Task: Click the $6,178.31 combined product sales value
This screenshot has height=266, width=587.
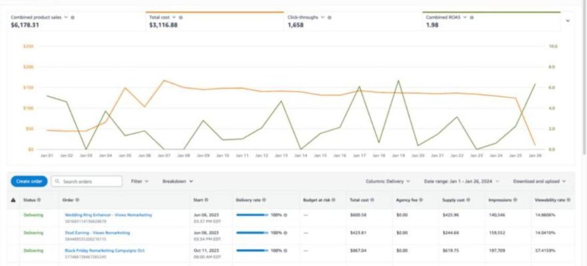Action: 25,26
